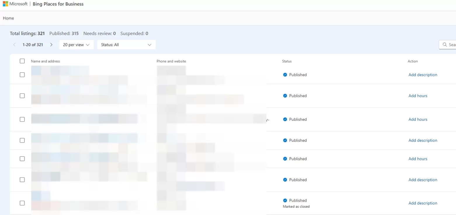Go to next page of listings
Screen dimensions: 456x215
point(51,45)
